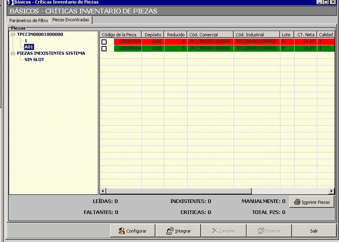This screenshot has width=339, height=242.
Task: Collapse the PIEZAS INEXISTENTES SISTEMA node
Action: [13, 53]
